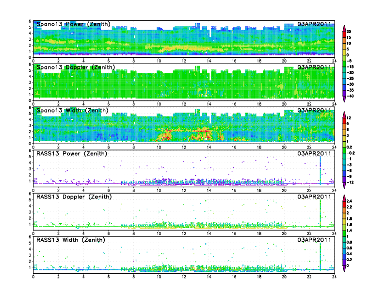Select the 03APR2011 date in Spano13 Doppler panel

click(314, 67)
